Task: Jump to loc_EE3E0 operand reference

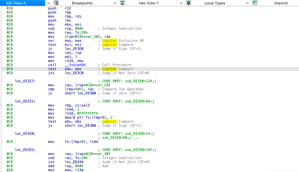Action: click(74, 49)
